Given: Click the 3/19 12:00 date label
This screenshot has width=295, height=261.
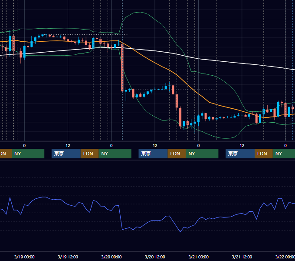Looking at the screenshot, I should [x=68, y=257].
